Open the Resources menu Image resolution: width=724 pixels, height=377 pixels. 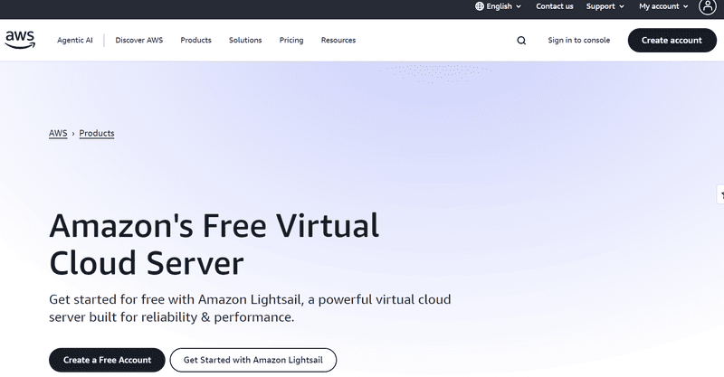338,40
